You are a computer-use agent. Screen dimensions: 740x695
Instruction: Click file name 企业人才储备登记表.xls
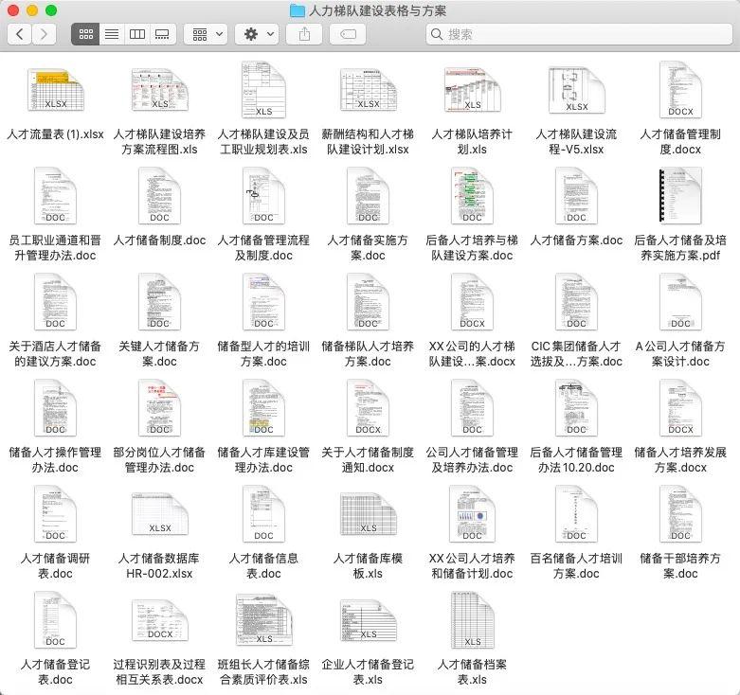pos(369,672)
